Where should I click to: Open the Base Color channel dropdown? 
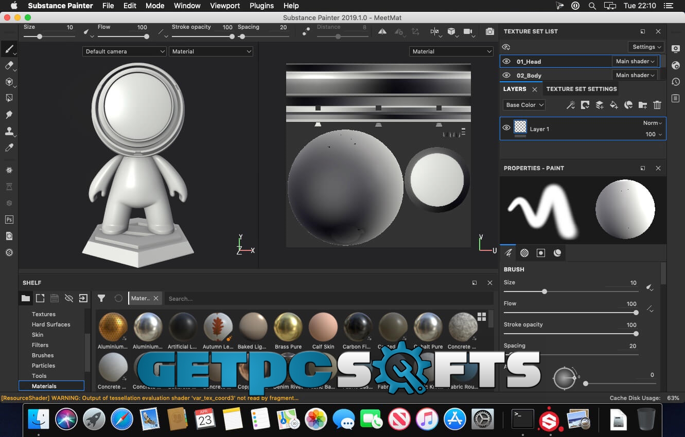click(x=524, y=105)
